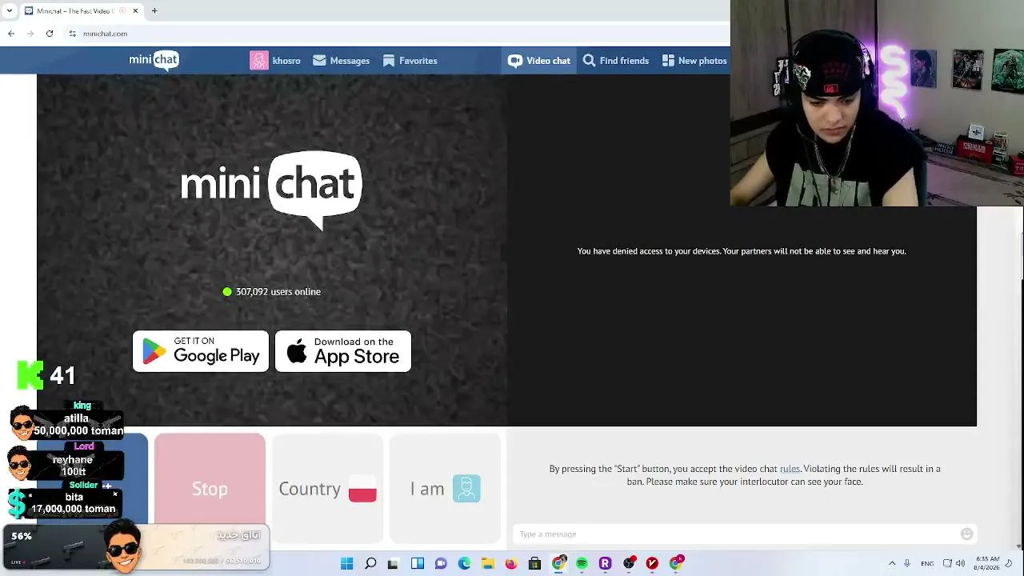Open the Widgets taskbar icon
The image size is (1024, 576).
(417, 563)
